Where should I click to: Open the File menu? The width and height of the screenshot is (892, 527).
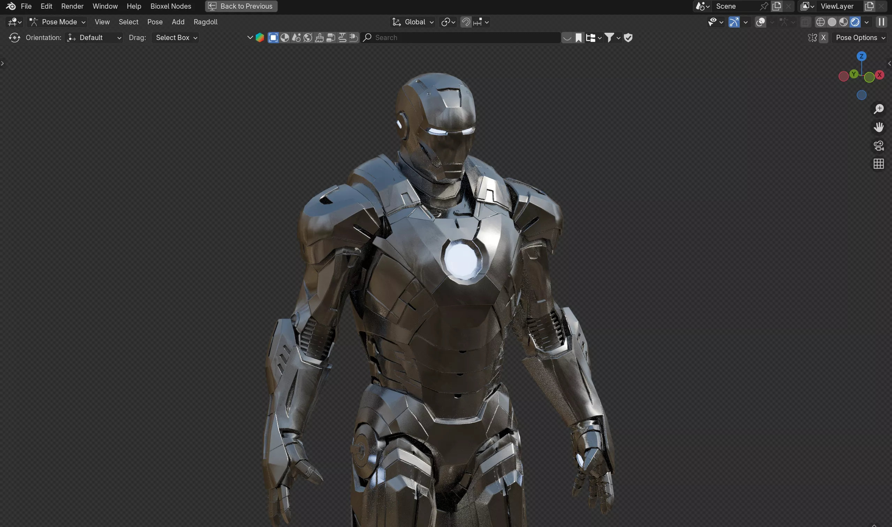click(x=26, y=6)
